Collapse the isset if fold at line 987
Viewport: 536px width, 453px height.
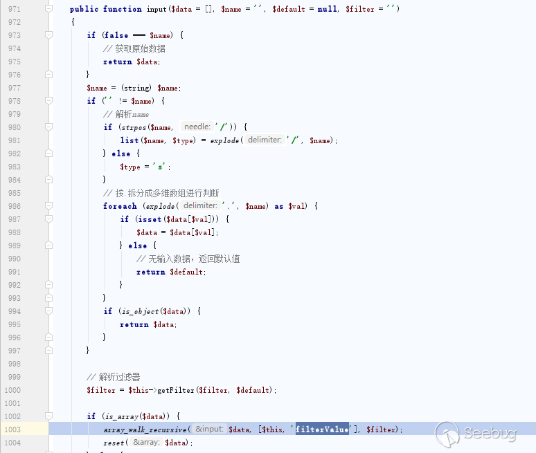point(49,219)
